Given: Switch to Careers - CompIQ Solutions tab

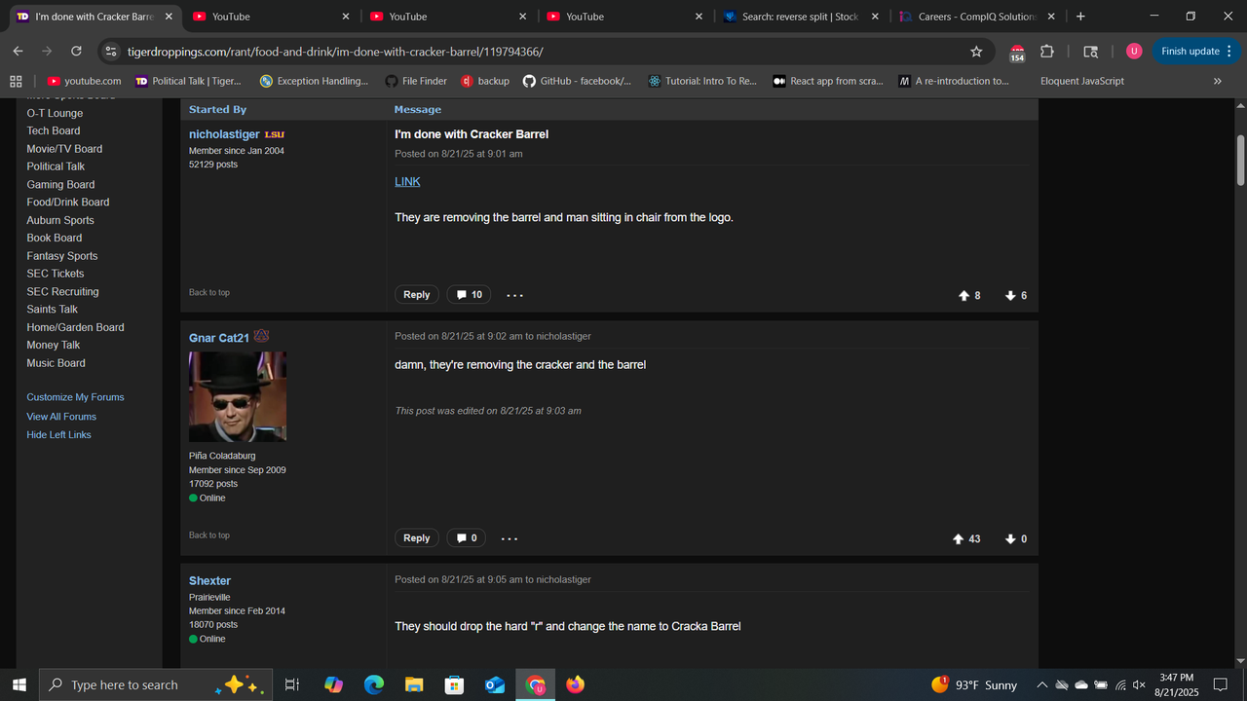Looking at the screenshot, I should [x=975, y=17].
